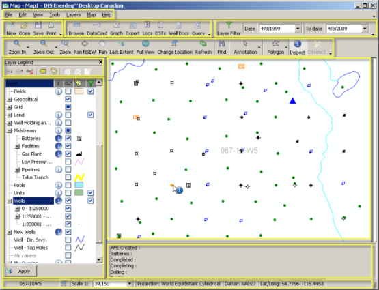379x290 pixels.
Task: Toggle the Fields layer visibility checkbox
Action: pos(68,91)
